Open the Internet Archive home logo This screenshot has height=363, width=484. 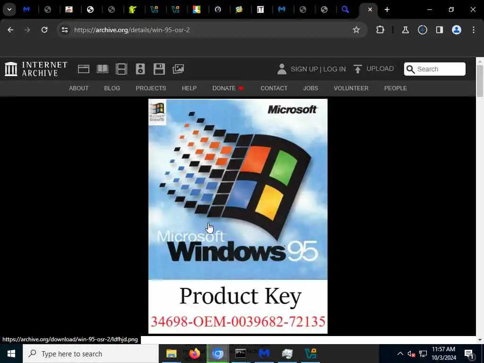36,69
